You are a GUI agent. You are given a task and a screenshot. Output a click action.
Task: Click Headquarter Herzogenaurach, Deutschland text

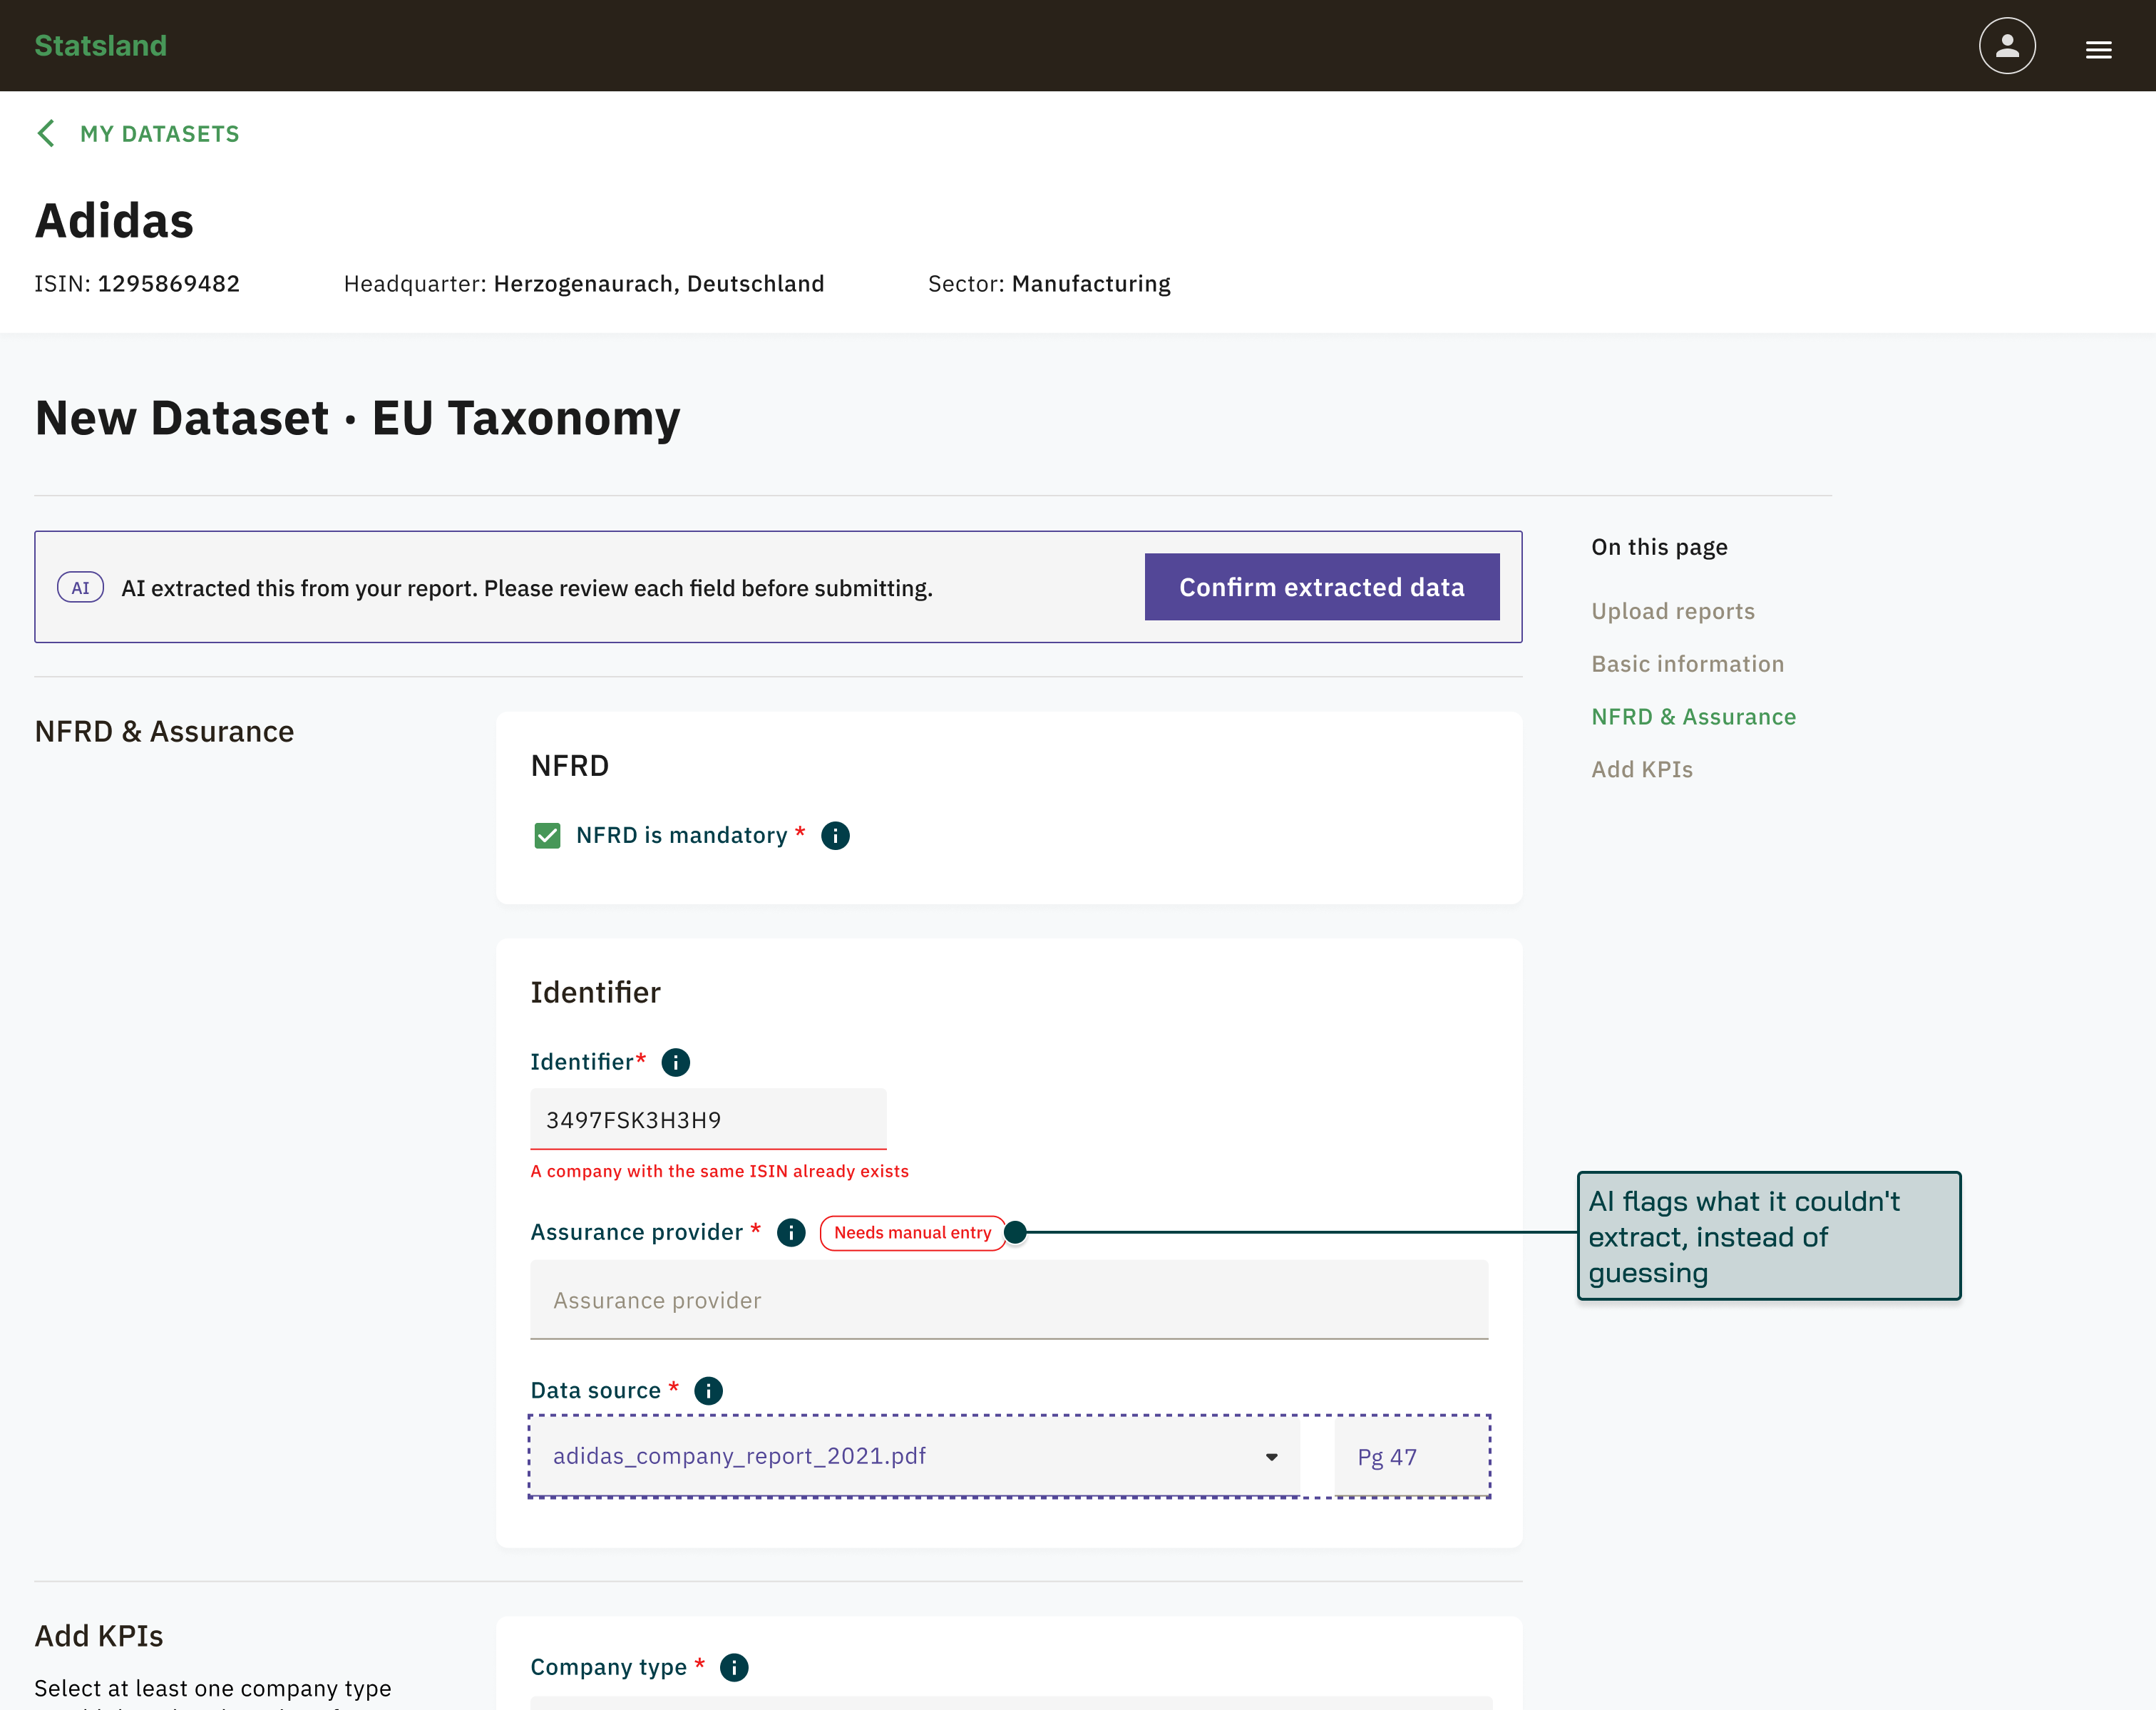click(x=584, y=284)
